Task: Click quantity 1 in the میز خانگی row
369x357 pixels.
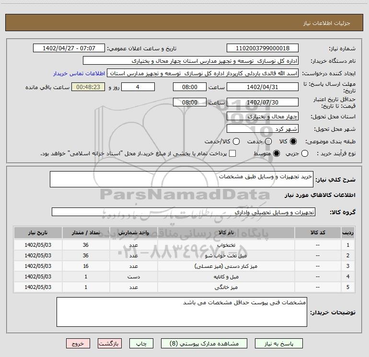Action: click(86, 288)
